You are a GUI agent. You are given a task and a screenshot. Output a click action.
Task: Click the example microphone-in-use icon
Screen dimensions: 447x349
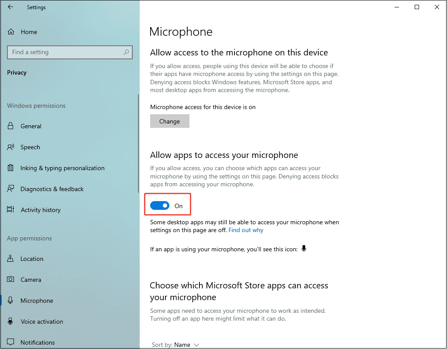(x=304, y=248)
